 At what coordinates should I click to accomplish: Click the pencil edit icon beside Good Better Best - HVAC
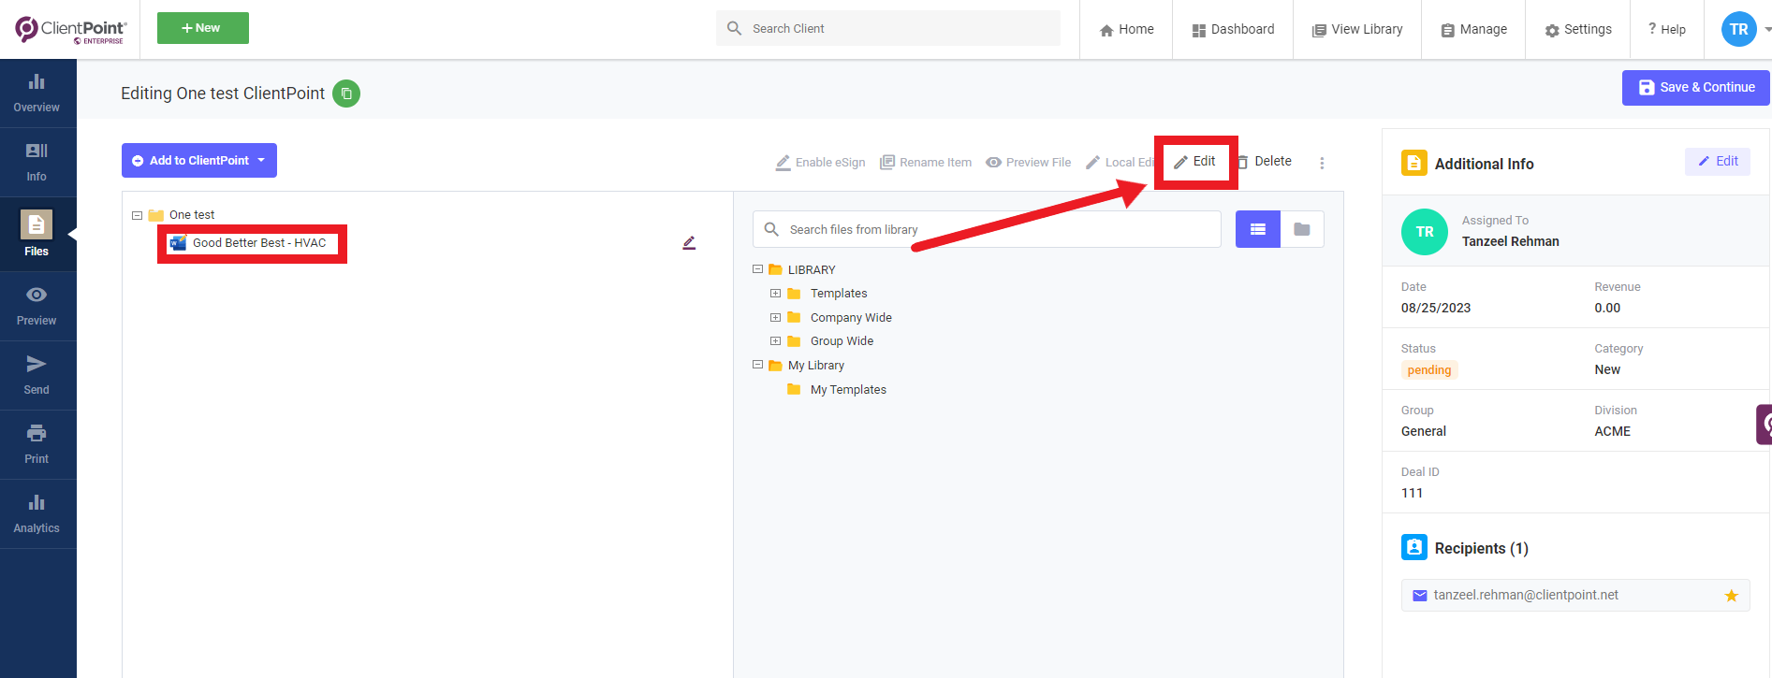689,243
